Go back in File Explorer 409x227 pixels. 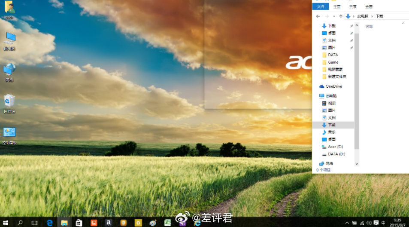[318, 16]
